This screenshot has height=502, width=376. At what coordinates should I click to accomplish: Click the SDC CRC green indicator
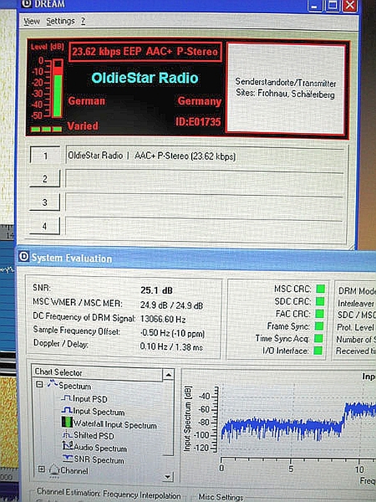[x=320, y=301]
